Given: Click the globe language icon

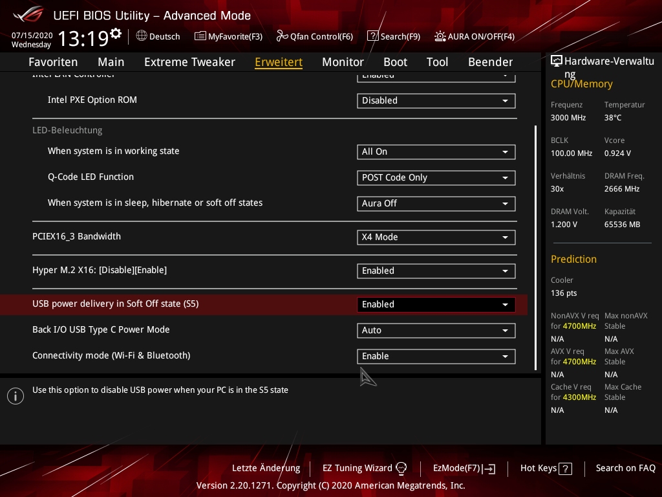Looking at the screenshot, I should pyautogui.click(x=142, y=36).
